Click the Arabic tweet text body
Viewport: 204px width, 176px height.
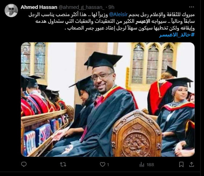(x=112, y=21)
